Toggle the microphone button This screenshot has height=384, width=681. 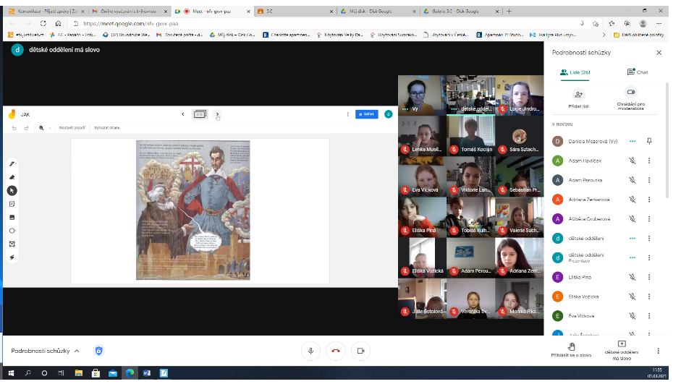310,351
